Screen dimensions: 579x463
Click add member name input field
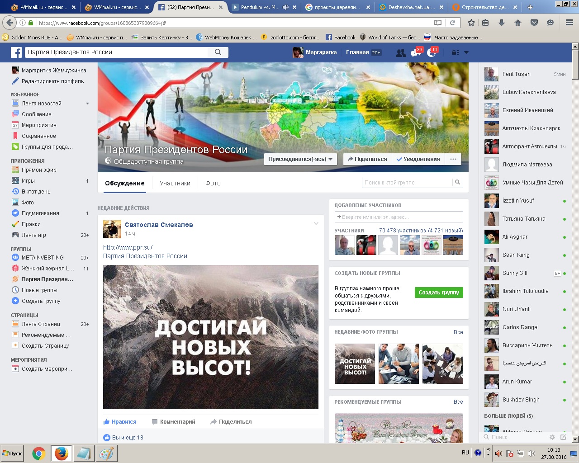coord(399,217)
